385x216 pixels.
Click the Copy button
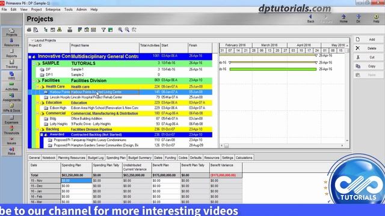(x=369, y=66)
